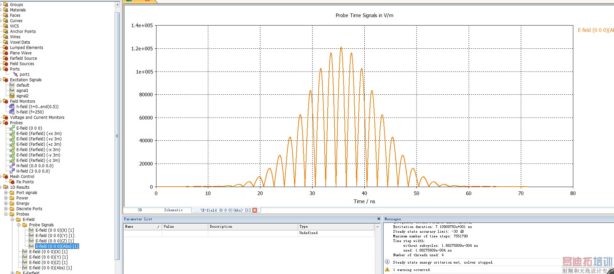Expand the E-Farfield folder
The image size is (614, 274).
12,273
